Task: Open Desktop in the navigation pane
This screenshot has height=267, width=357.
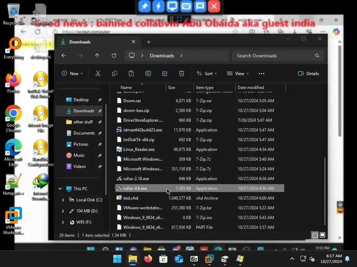Action: [81, 100]
